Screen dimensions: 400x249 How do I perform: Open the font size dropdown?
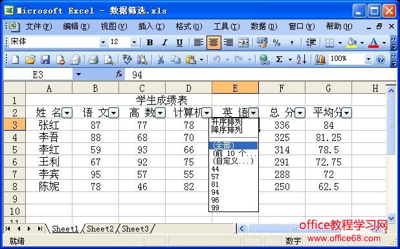point(134,43)
